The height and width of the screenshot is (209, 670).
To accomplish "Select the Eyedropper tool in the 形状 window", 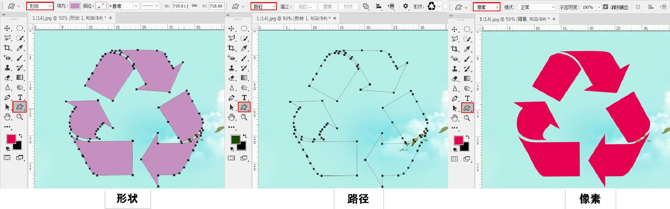I will 20,48.
